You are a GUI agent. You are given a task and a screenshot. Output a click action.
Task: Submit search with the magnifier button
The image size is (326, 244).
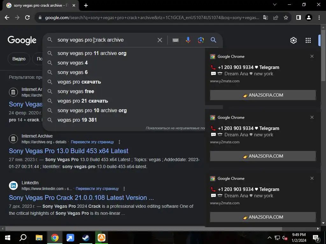point(214,40)
